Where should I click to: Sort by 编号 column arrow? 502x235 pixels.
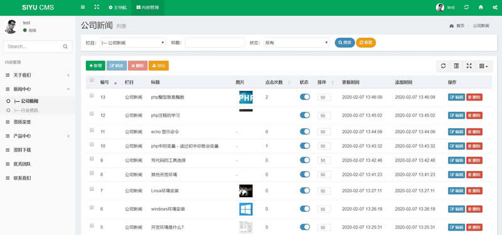[x=115, y=83]
